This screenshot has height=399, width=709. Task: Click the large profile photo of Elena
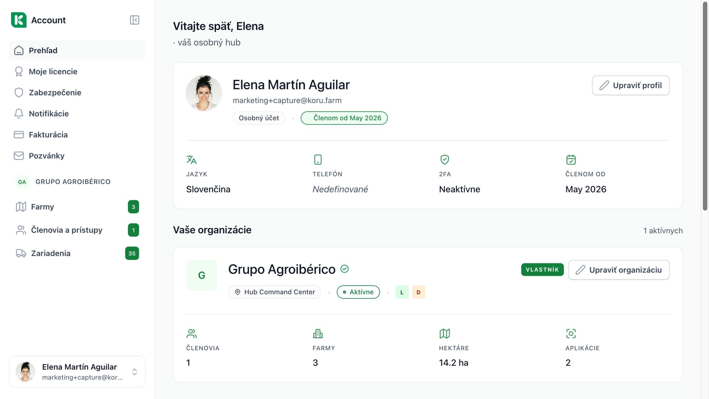(x=204, y=93)
